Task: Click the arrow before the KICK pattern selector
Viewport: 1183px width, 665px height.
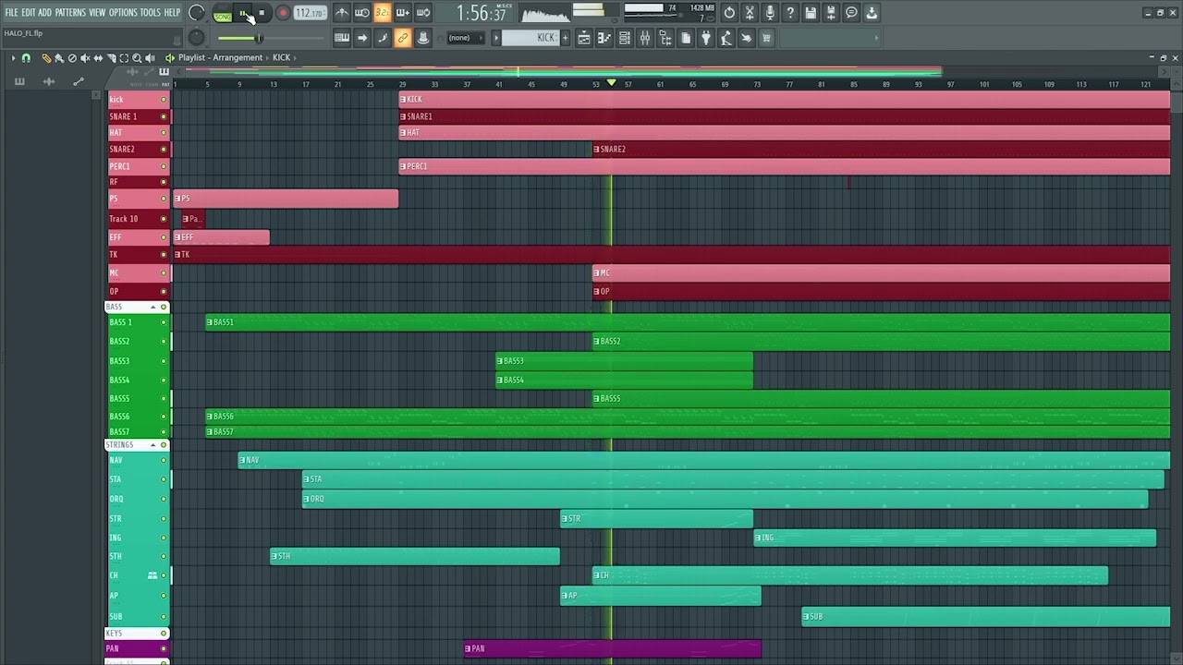Action: click(x=495, y=38)
